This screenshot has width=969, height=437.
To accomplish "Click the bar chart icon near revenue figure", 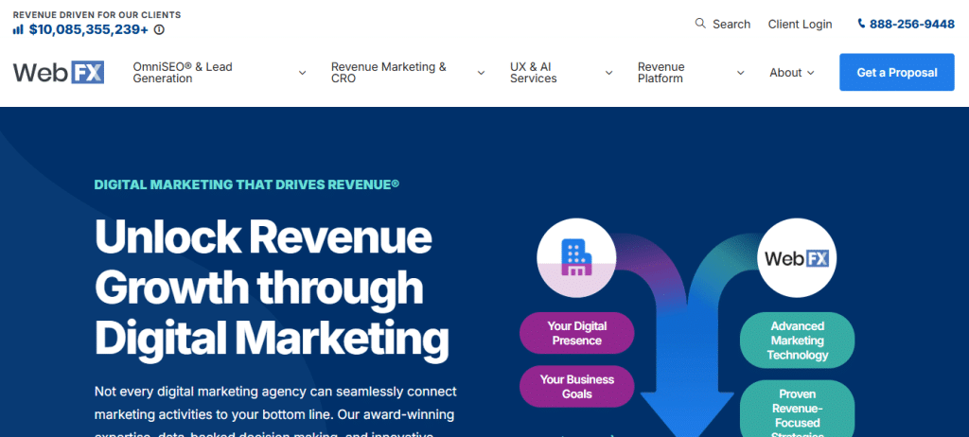I will 18,29.
